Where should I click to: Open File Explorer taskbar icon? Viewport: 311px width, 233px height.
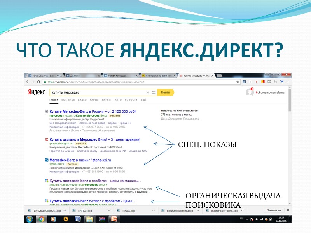click(89, 219)
